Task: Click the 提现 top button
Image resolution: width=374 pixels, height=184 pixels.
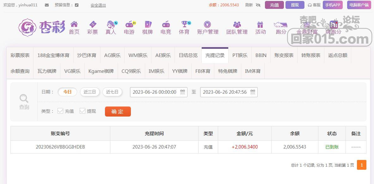Action: [x=295, y=5]
